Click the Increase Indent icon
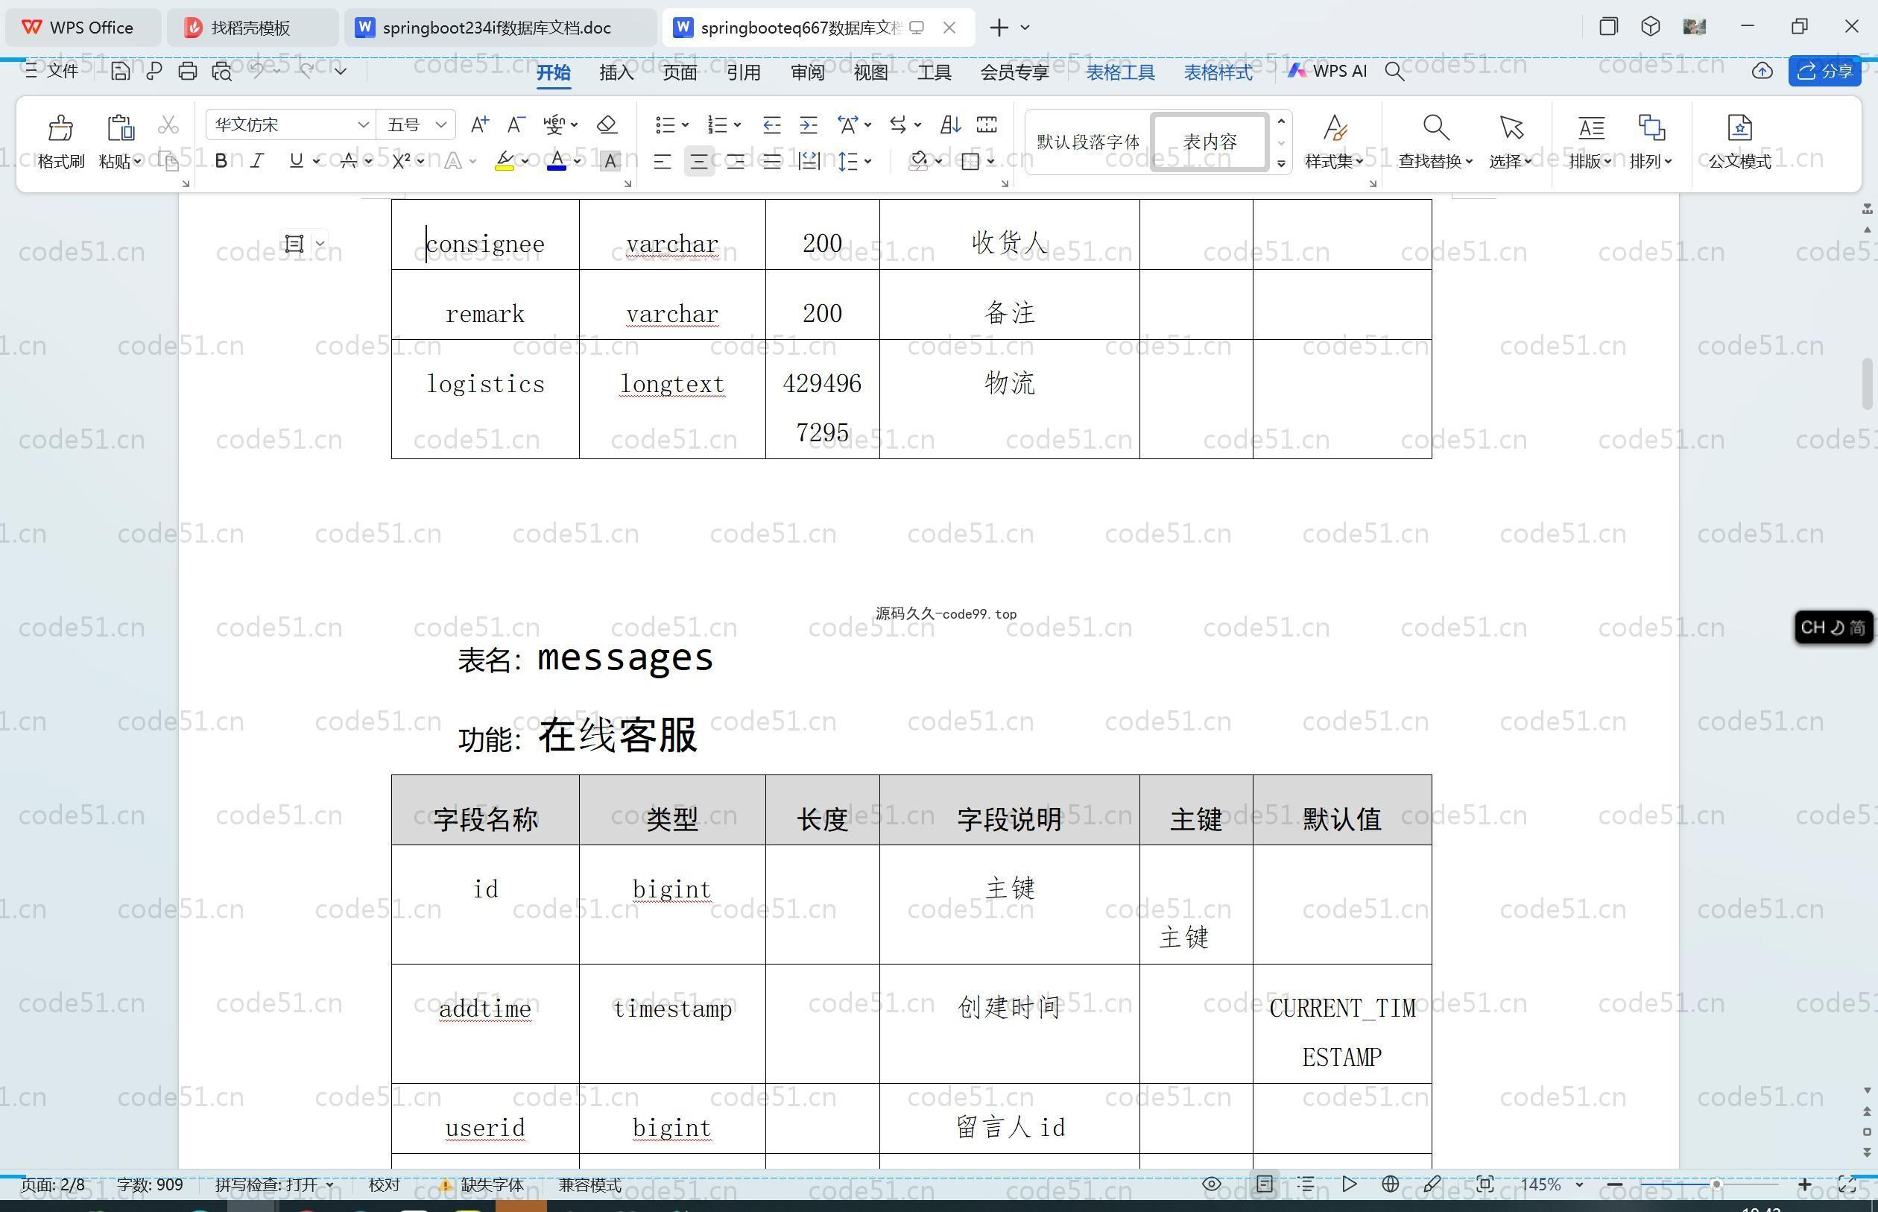The image size is (1878, 1212). coord(808,124)
